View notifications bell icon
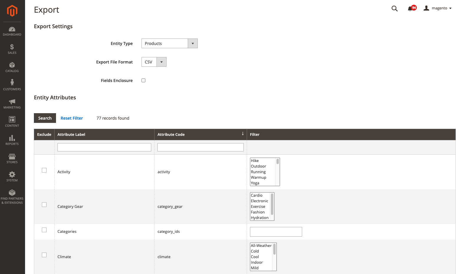Screen dimensions: 456x274 pos(410,9)
